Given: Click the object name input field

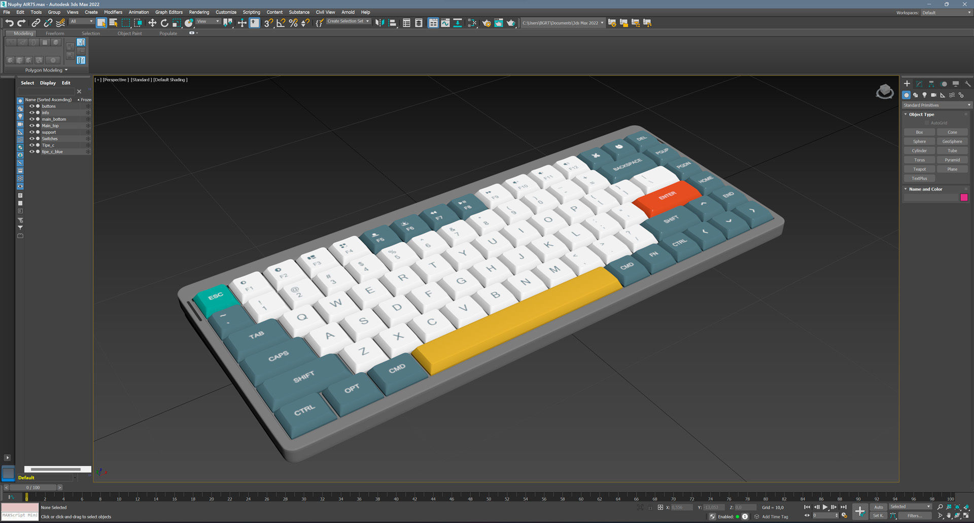Looking at the screenshot, I should [x=931, y=198].
